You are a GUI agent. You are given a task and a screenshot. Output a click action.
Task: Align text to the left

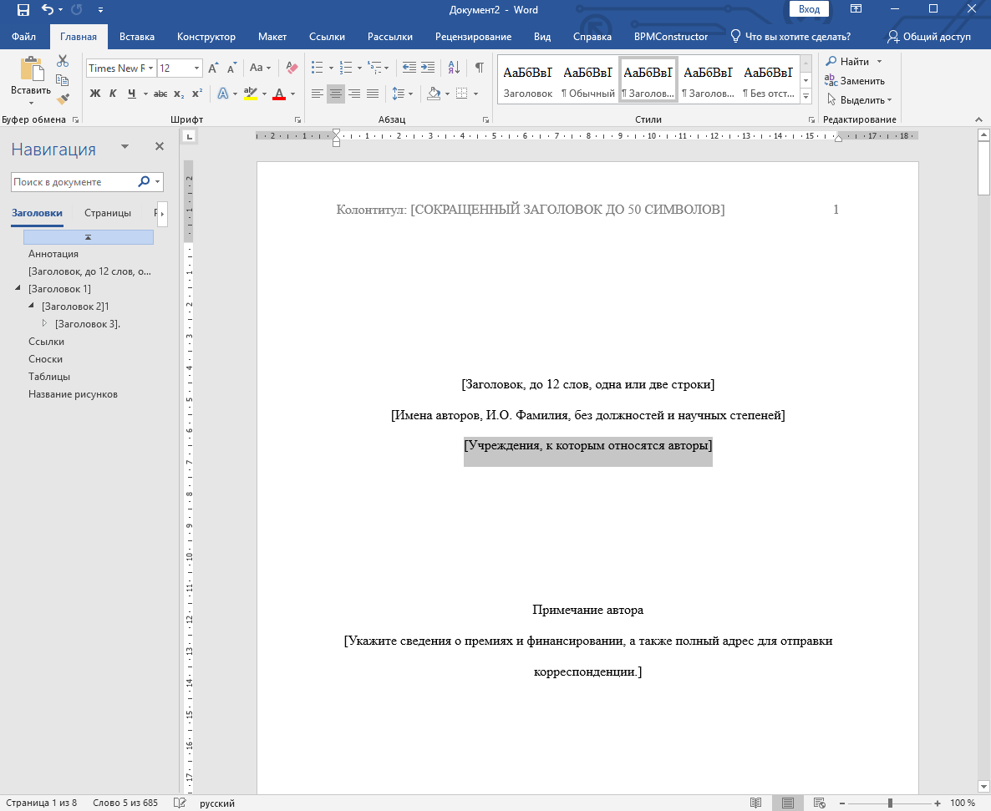(318, 94)
